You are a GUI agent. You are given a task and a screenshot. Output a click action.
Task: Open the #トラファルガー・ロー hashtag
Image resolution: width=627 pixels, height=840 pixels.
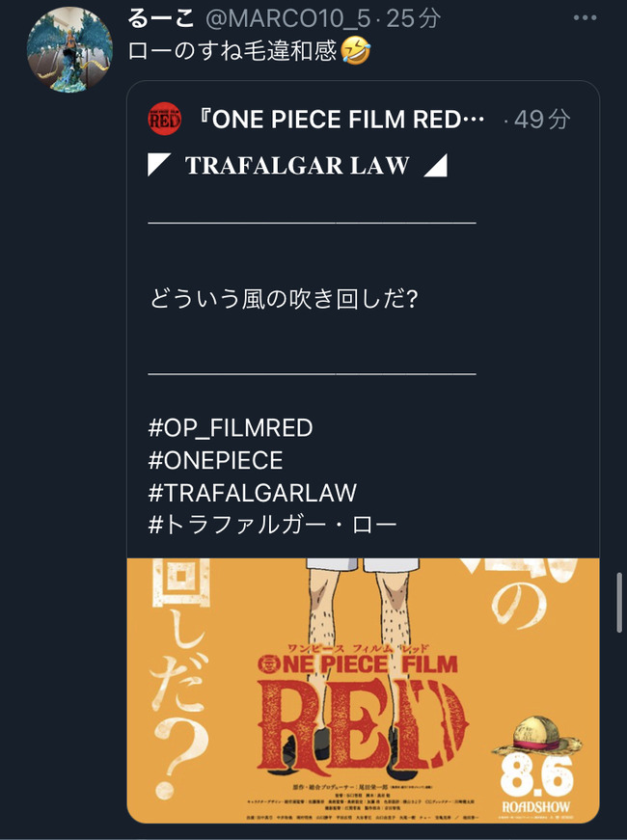[273, 525]
